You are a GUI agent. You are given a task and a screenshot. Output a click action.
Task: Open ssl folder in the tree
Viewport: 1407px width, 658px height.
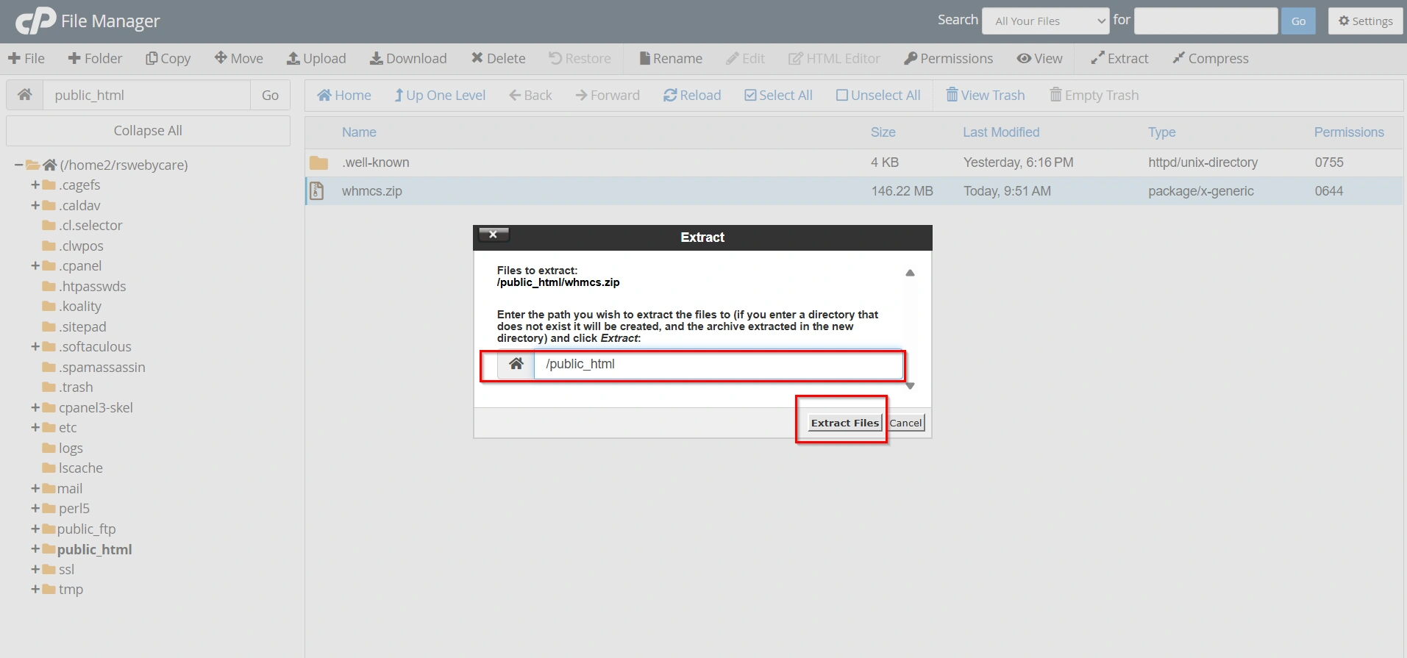66,569
